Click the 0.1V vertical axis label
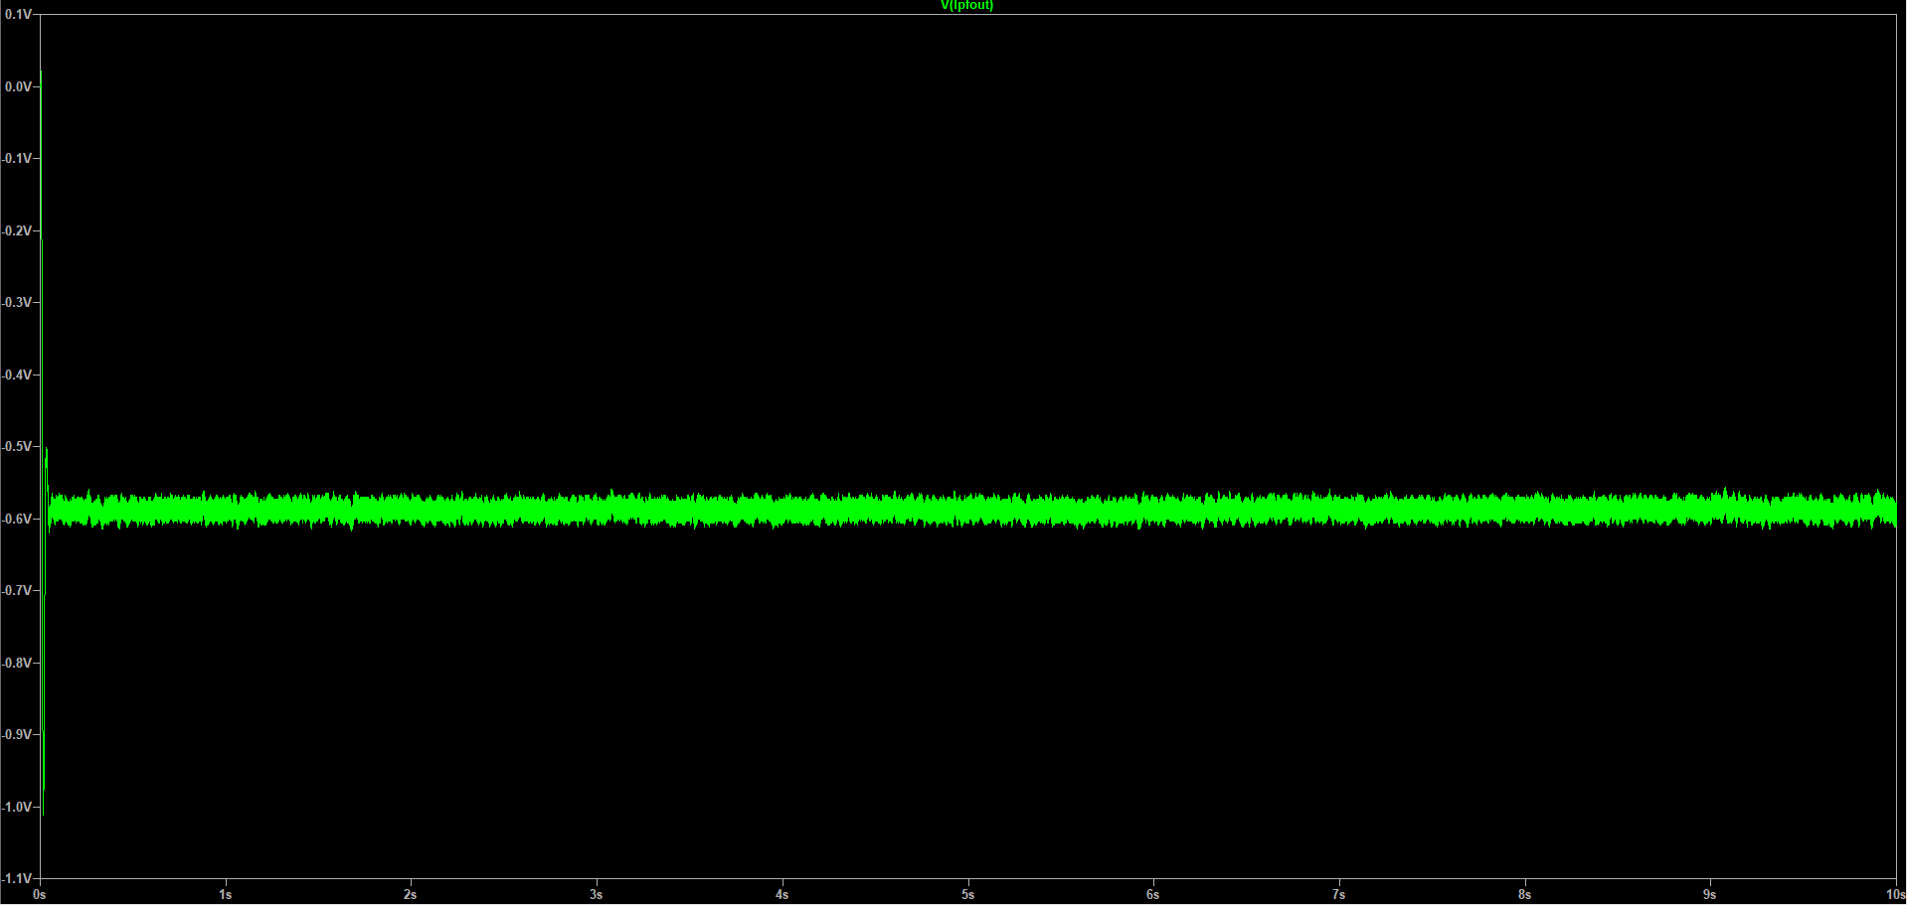1907x905 pixels. (17, 15)
